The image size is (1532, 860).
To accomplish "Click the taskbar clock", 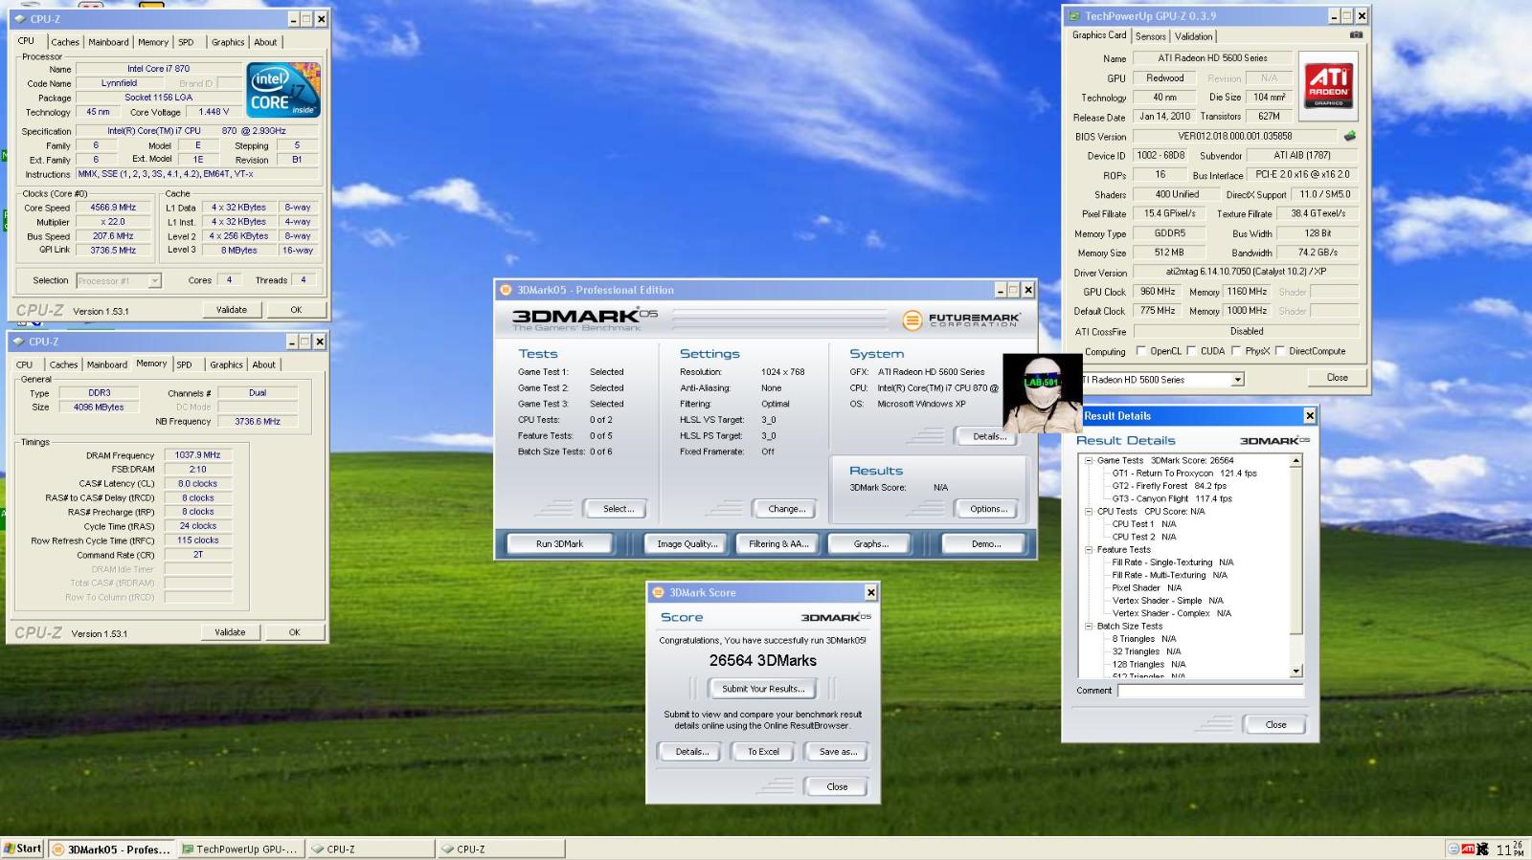I will (1510, 849).
